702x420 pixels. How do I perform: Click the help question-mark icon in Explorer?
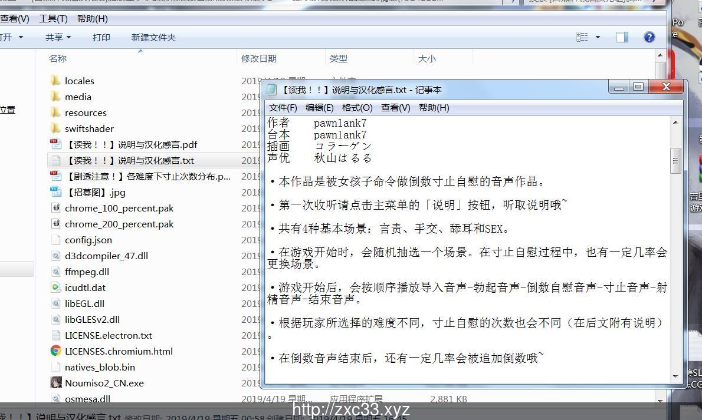(x=649, y=37)
